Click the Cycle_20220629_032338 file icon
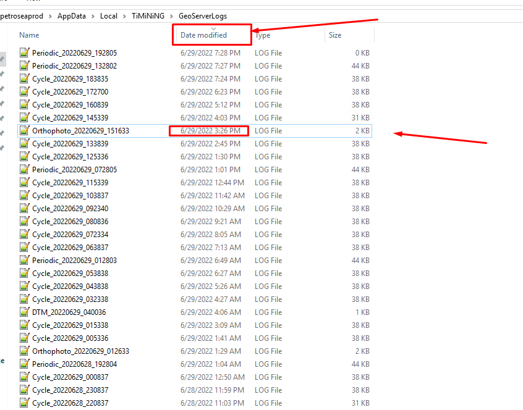Screen dimensions: 523x410 [x=25, y=299]
